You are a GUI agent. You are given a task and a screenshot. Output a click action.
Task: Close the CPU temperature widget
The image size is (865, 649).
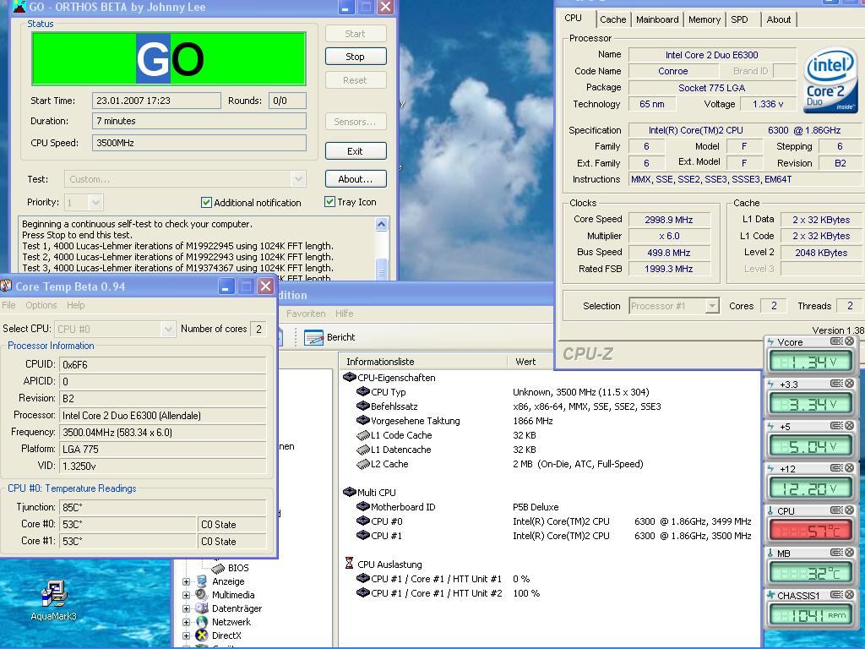pyautogui.click(x=850, y=510)
